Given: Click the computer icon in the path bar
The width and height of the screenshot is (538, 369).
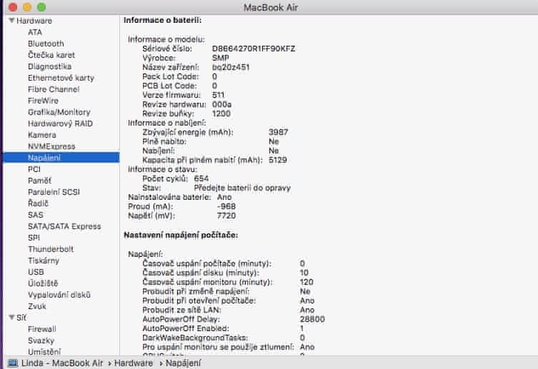Looking at the screenshot, I should [13, 363].
